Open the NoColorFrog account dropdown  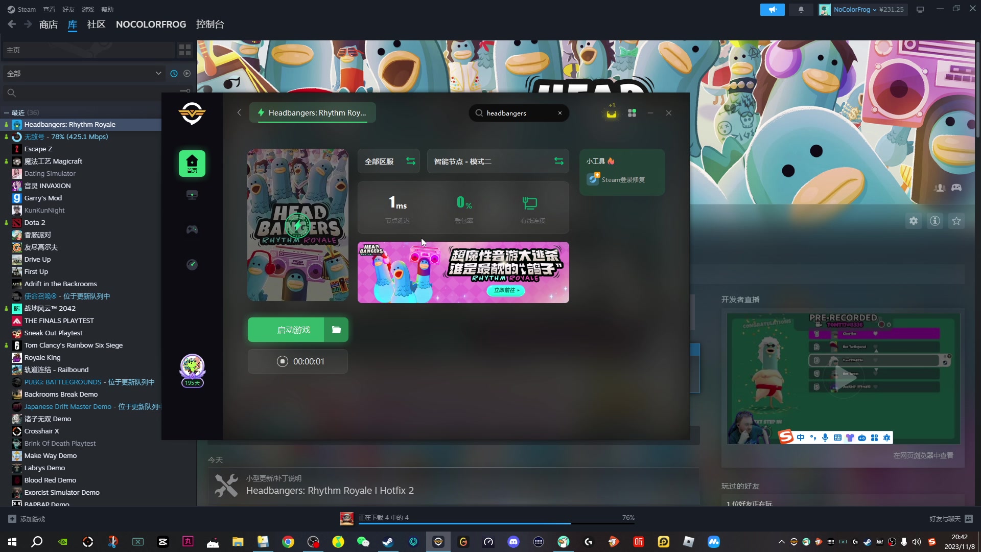(862, 9)
